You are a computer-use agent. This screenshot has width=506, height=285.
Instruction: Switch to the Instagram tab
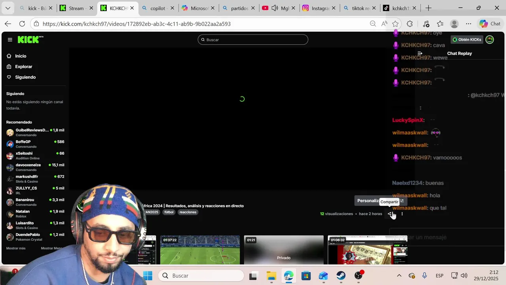tap(319, 8)
